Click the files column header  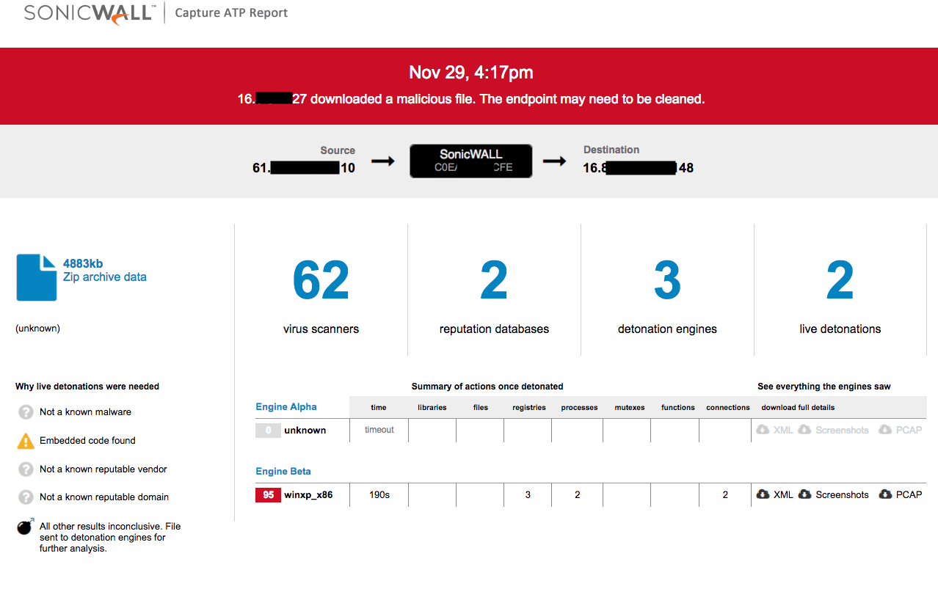(x=481, y=408)
